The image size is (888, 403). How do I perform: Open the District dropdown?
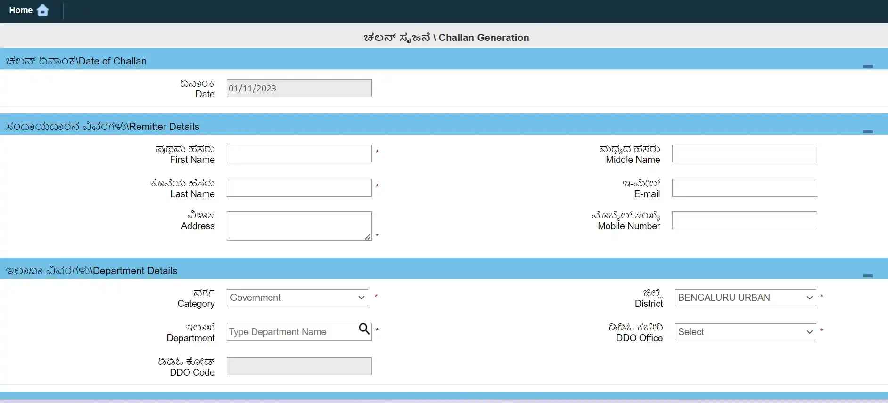click(x=745, y=298)
